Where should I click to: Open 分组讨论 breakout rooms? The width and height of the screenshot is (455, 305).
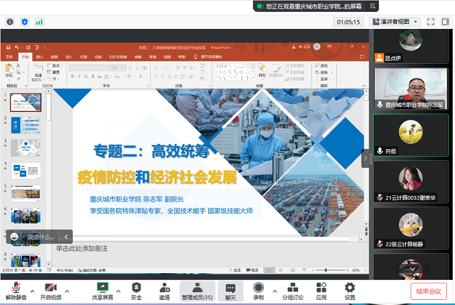293,291
